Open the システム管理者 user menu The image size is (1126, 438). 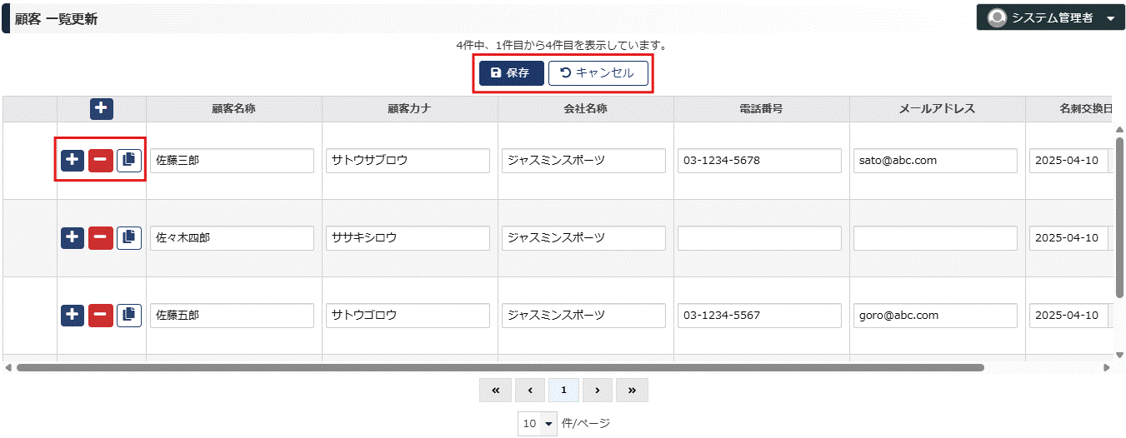point(1050,17)
